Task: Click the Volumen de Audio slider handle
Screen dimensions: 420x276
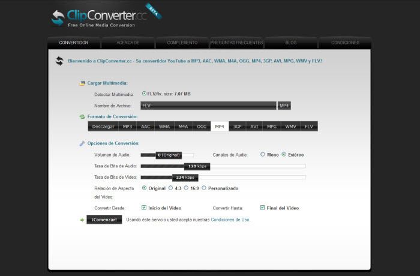Action: point(169,155)
